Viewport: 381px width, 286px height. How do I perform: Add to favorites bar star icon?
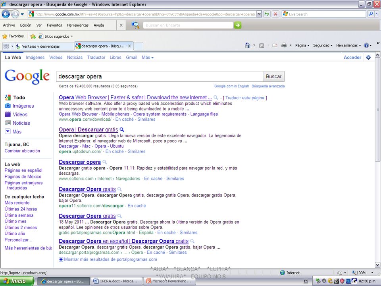point(33,37)
